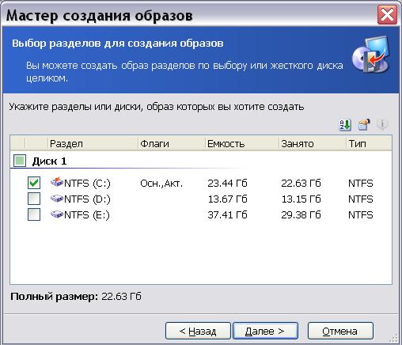Click the column chooser icon
402x345 pixels.
(364, 124)
